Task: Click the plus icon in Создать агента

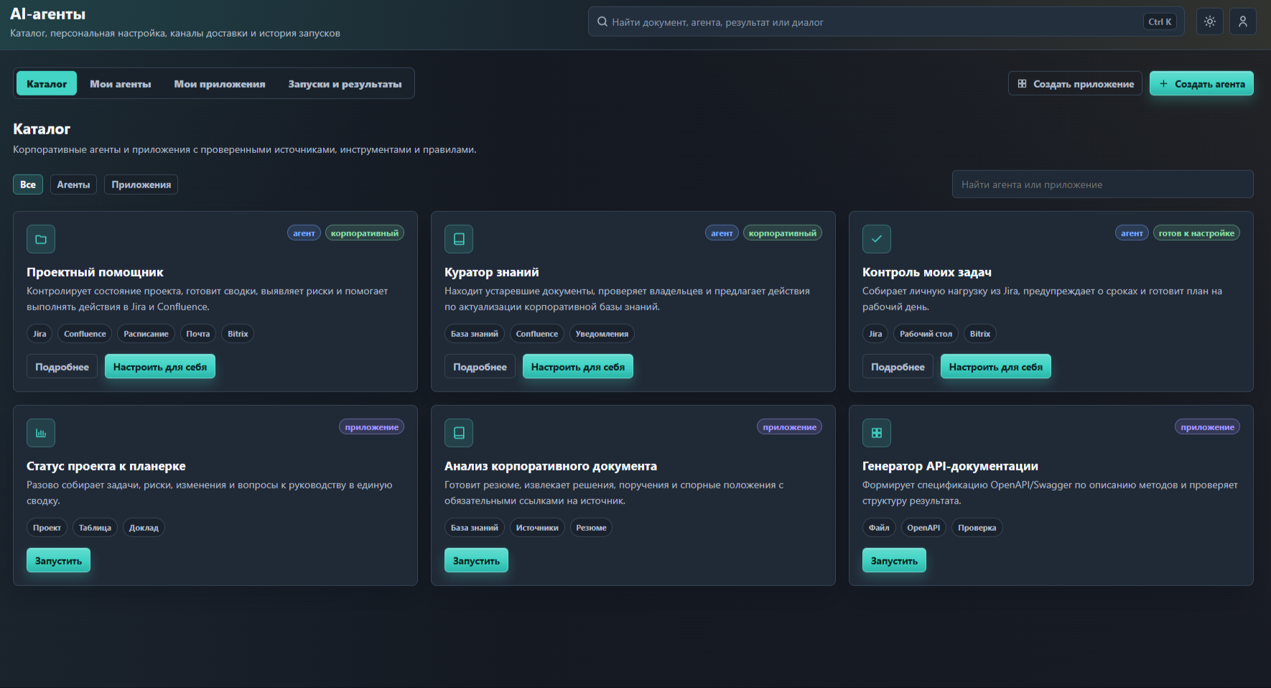Action: click(x=1163, y=83)
